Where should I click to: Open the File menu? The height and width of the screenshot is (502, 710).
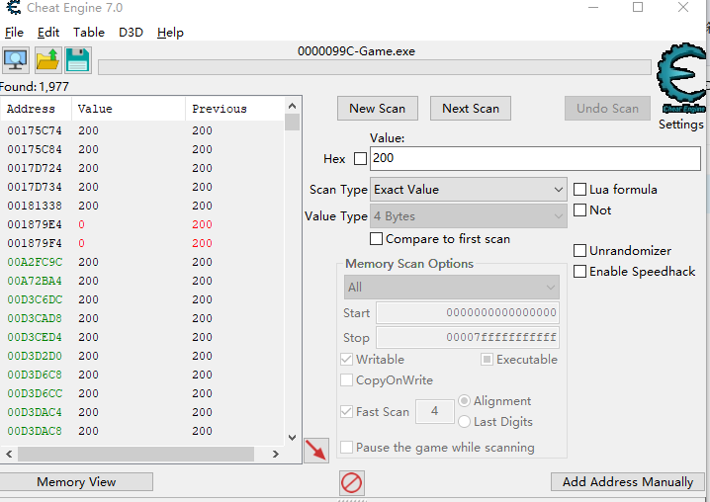14,33
